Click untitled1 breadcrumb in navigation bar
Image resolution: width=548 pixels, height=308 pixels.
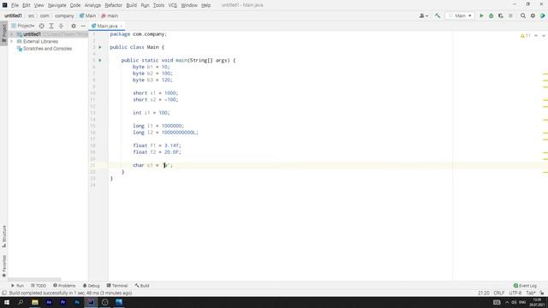coord(14,15)
